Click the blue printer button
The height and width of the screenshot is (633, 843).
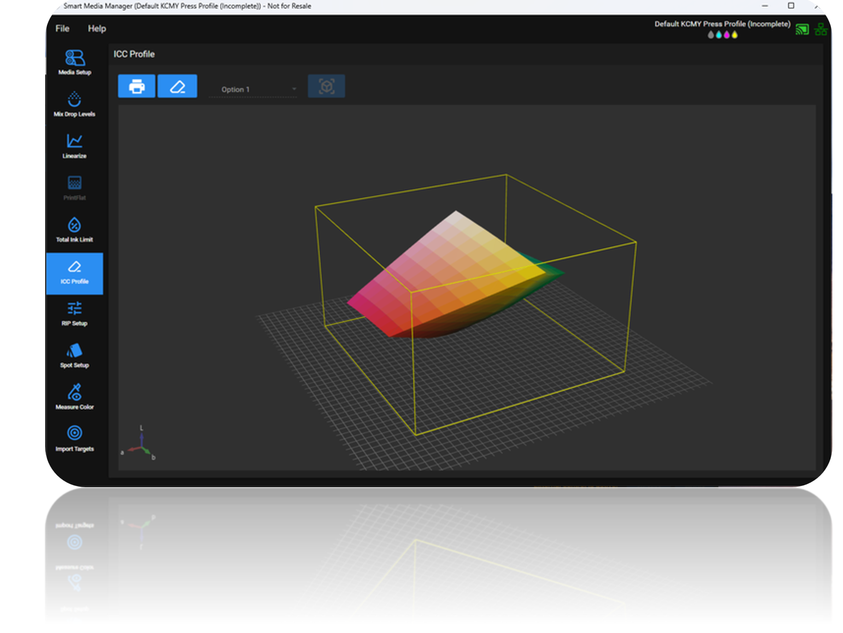pos(136,86)
